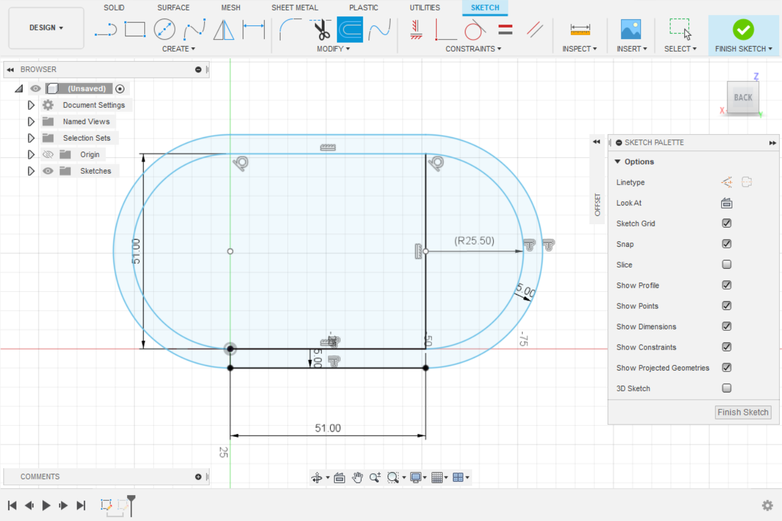
Task: Turn on the 3D Sketch checkbox
Action: 726,388
